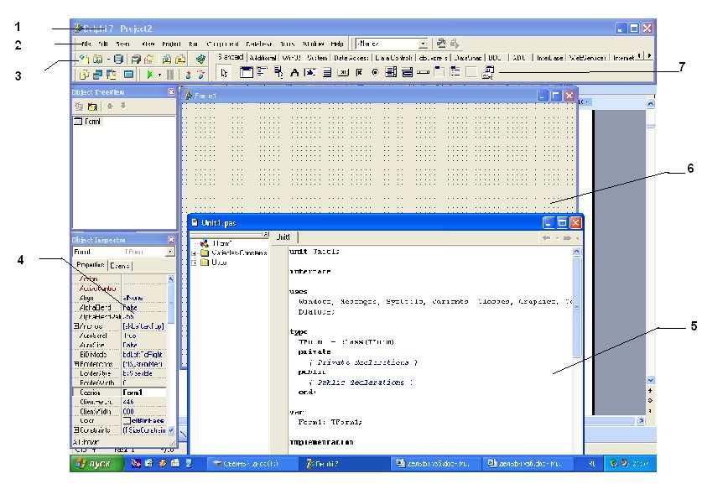Screen dimensions: 702x484
Task: Click the New Form toolbar icon
Action: click(129, 75)
